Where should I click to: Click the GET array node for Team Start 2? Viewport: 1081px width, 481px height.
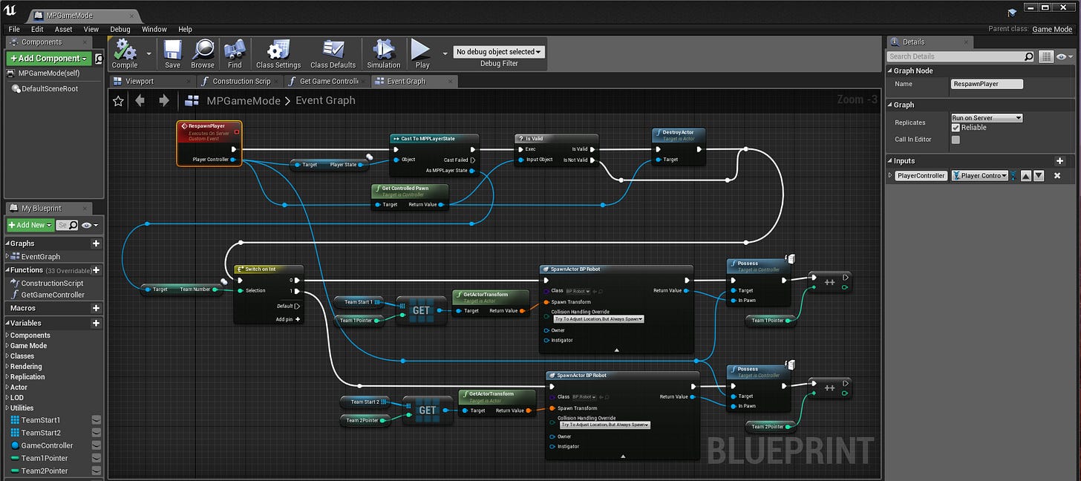(x=428, y=410)
